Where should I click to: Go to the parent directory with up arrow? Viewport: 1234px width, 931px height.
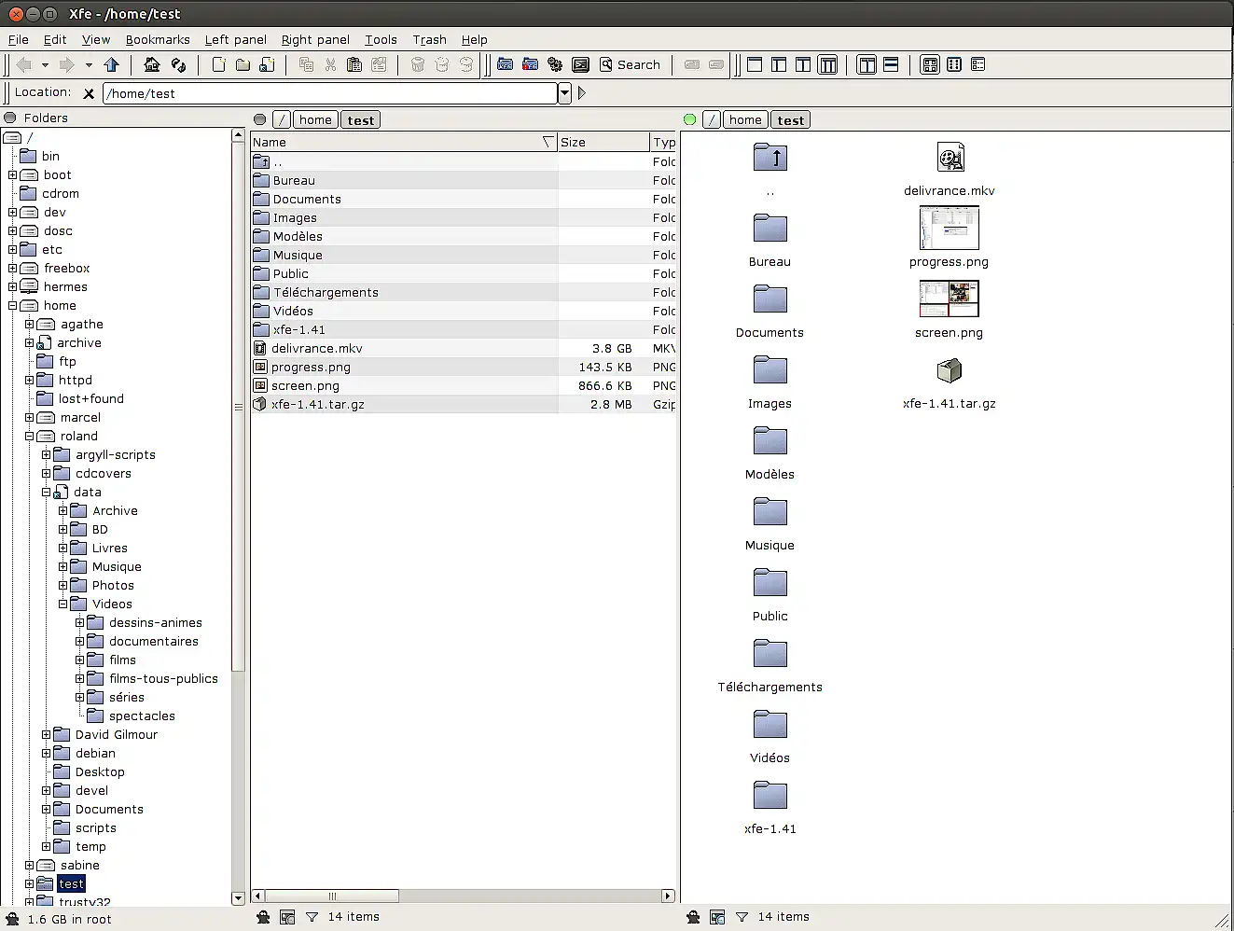[x=112, y=65]
